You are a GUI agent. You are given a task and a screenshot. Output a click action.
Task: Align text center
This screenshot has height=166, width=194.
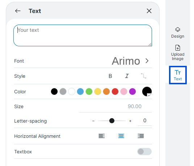point(121,136)
